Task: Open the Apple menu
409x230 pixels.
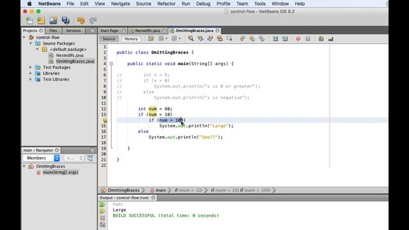Action: [x=29, y=4]
